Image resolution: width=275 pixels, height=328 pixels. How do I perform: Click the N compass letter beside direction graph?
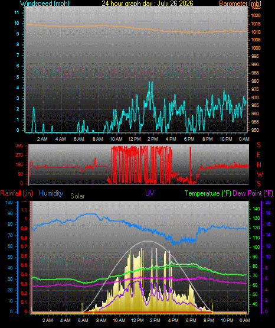coord(259,165)
